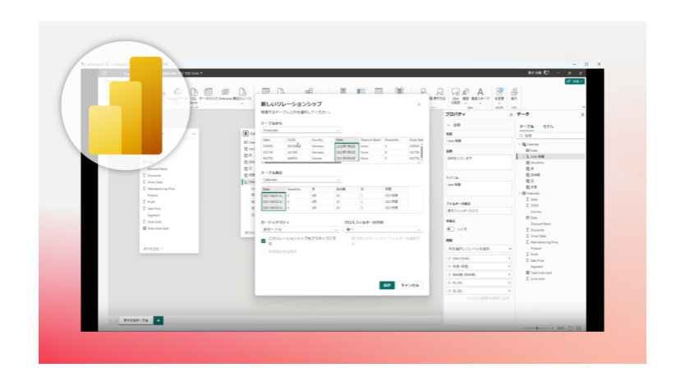Select Country field in data pane

536,211
